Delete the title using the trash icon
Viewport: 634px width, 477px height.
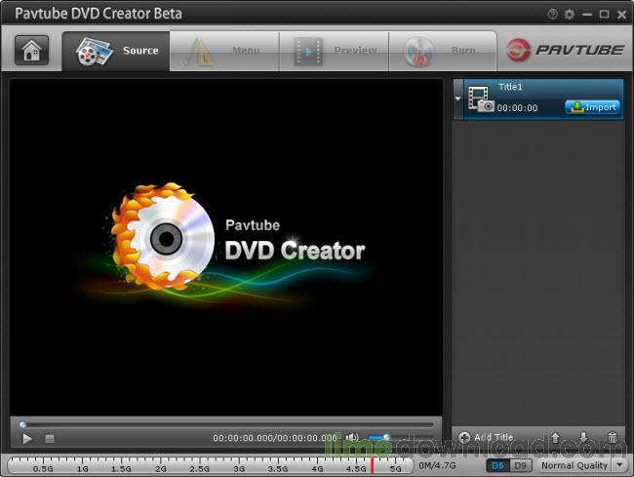point(612,438)
